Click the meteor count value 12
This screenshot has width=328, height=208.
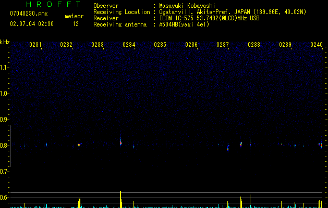pyautogui.click(x=76, y=24)
